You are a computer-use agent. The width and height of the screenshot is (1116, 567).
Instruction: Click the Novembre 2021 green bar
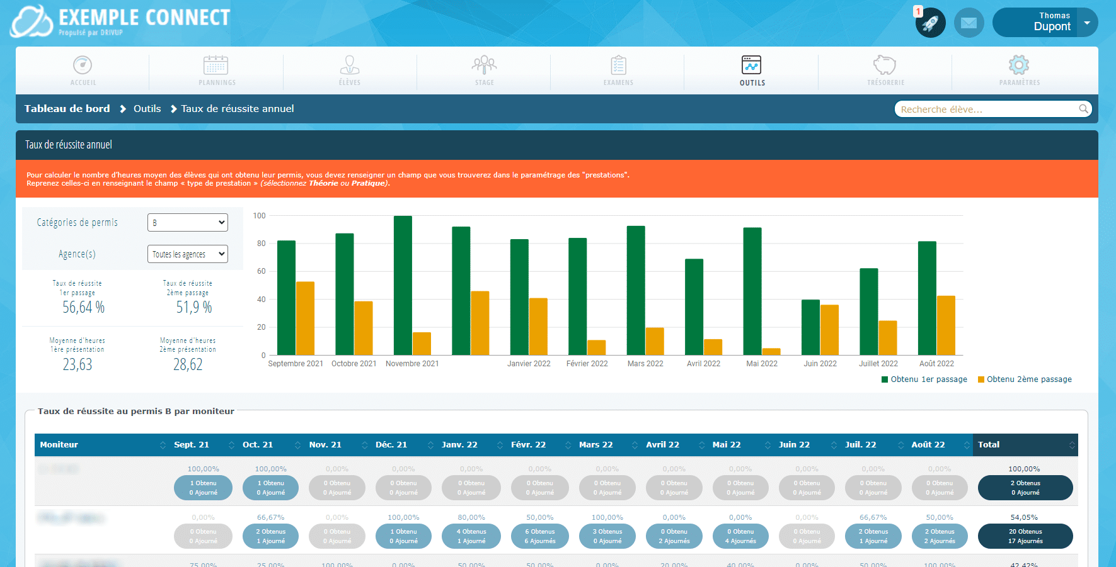tap(403, 286)
